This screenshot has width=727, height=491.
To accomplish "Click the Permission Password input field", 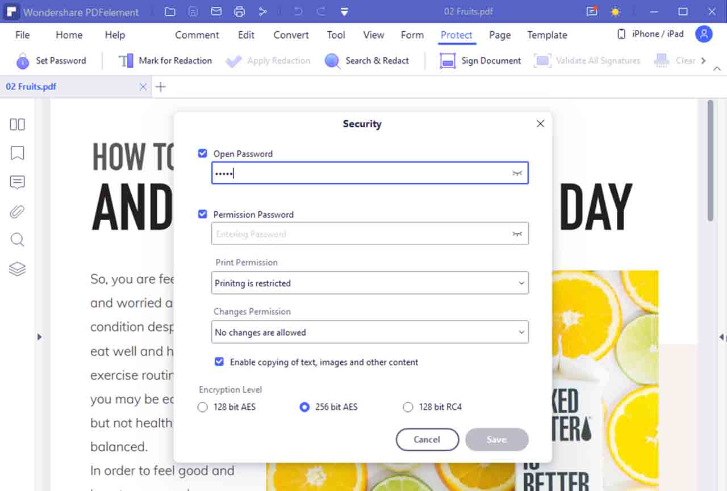I will (370, 234).
